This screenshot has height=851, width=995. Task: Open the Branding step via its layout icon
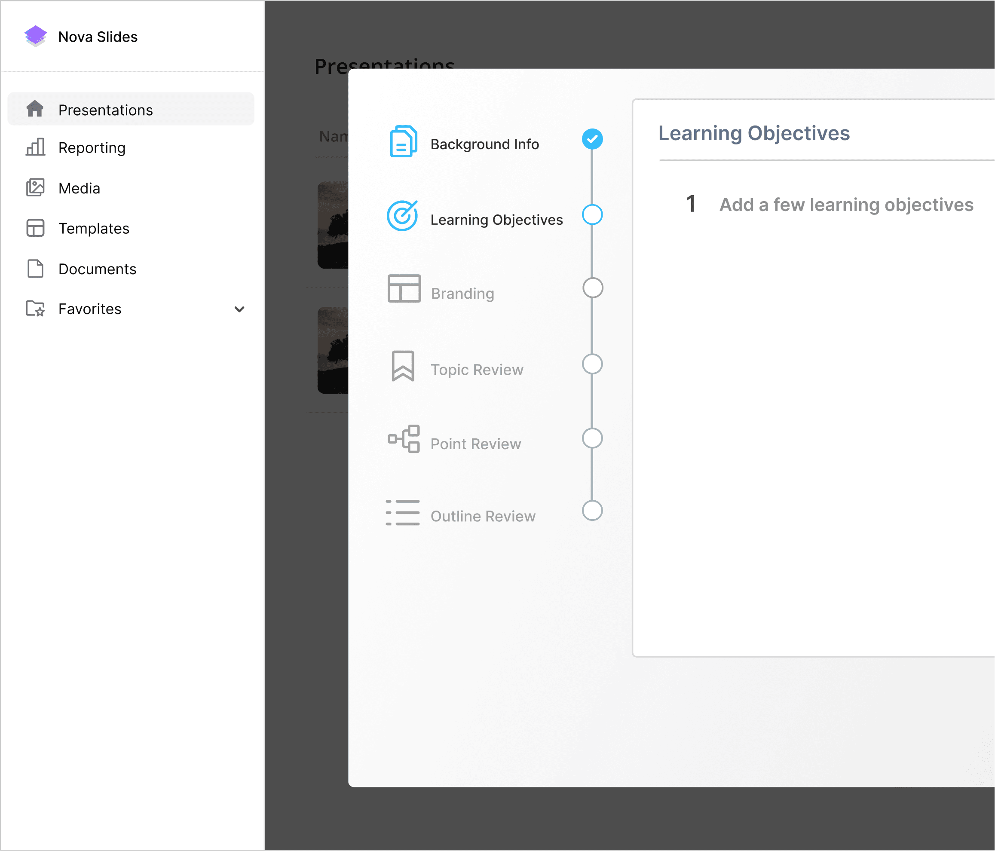click(403, 289)
